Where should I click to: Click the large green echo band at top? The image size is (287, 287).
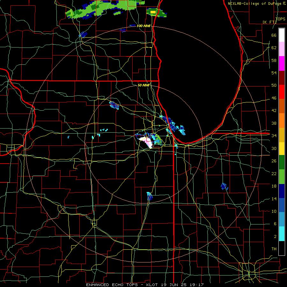tap(104, 9)
